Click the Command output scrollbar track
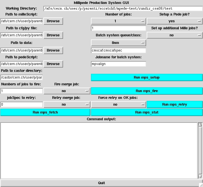 pyautogui.click(x=200, y=150)
